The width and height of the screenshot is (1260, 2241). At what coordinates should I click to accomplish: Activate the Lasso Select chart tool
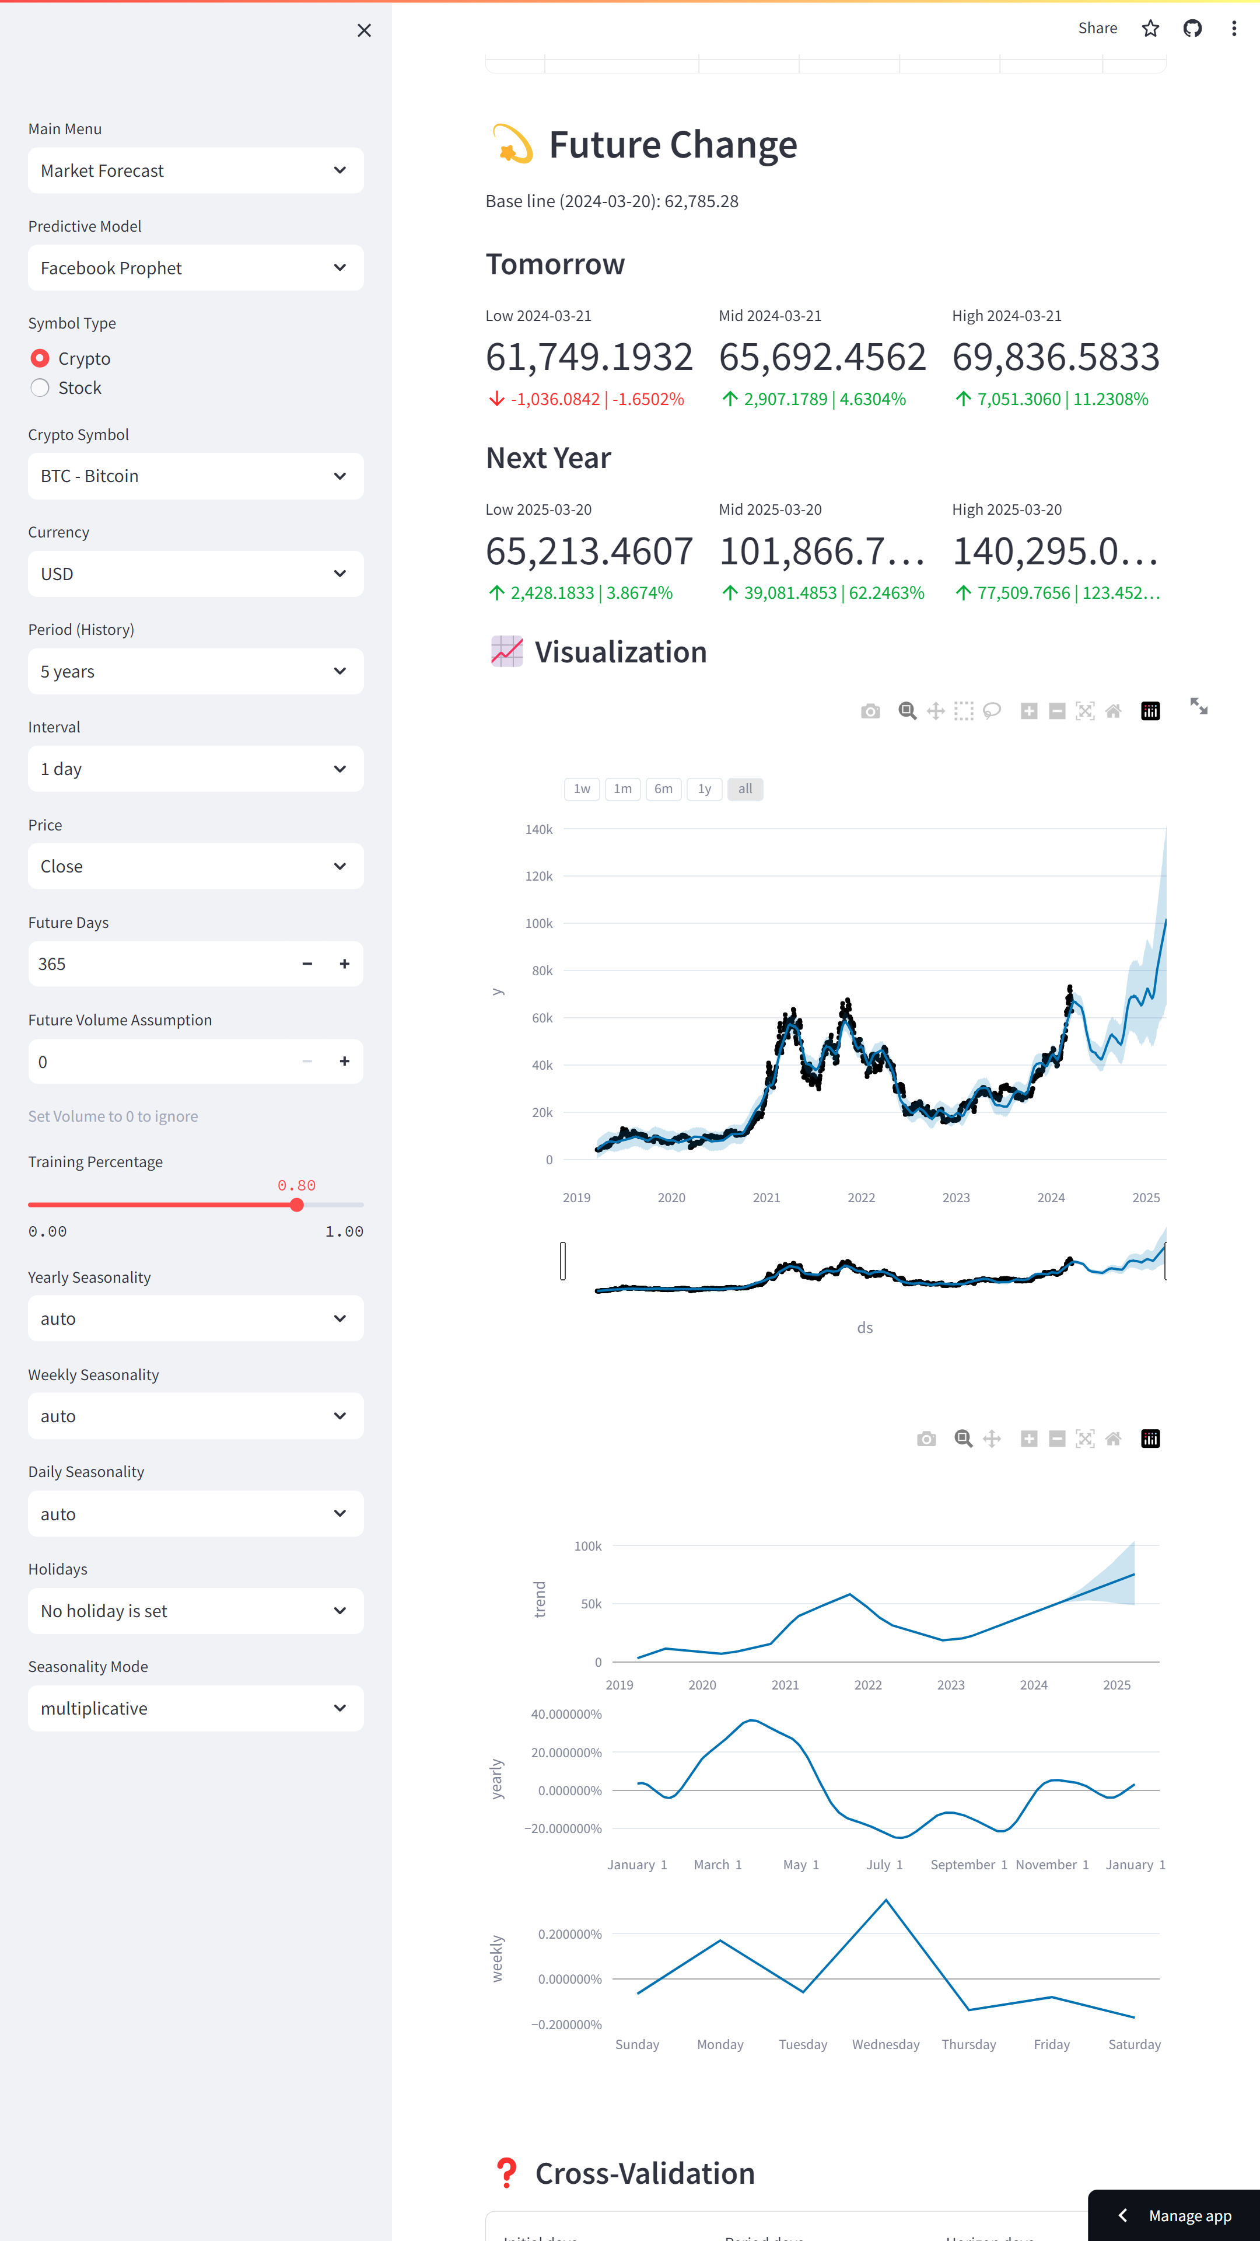pyautogui.click(x=991, y=711)
